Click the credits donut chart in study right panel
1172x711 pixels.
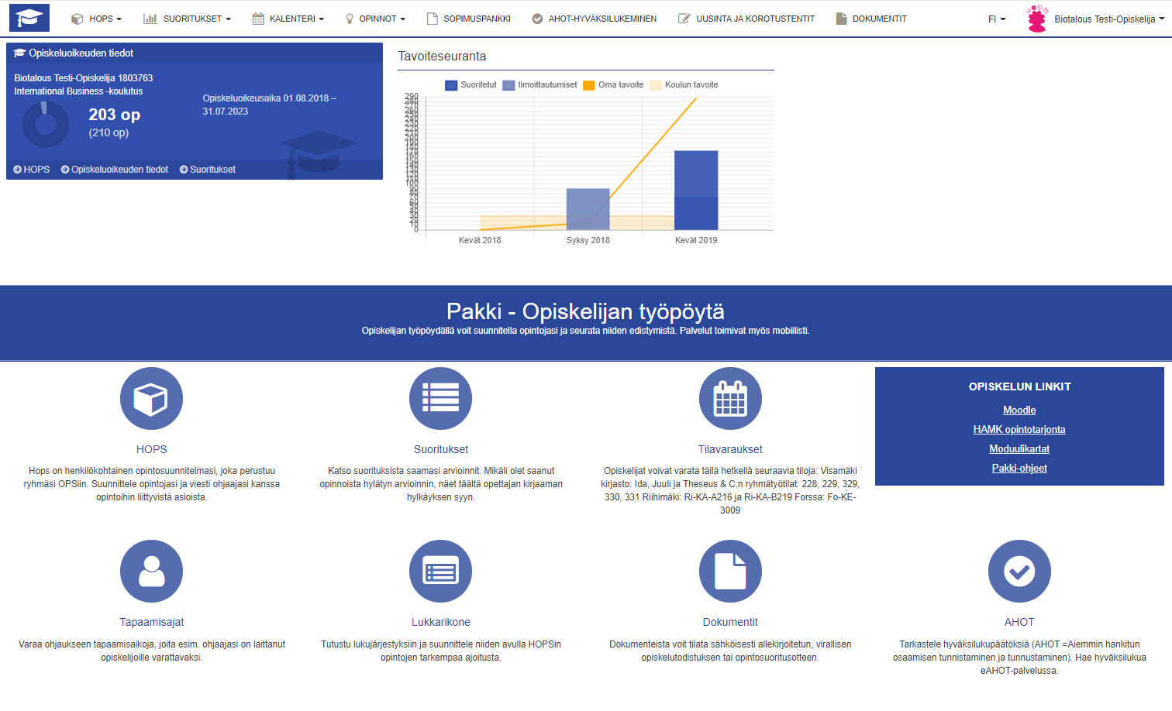(x=46, y=124)
